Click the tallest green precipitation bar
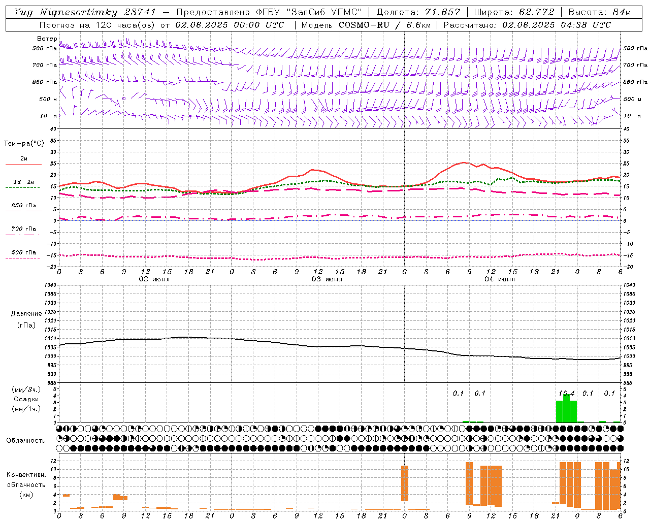This screenshot has height=520, width=650. (566, 408)
